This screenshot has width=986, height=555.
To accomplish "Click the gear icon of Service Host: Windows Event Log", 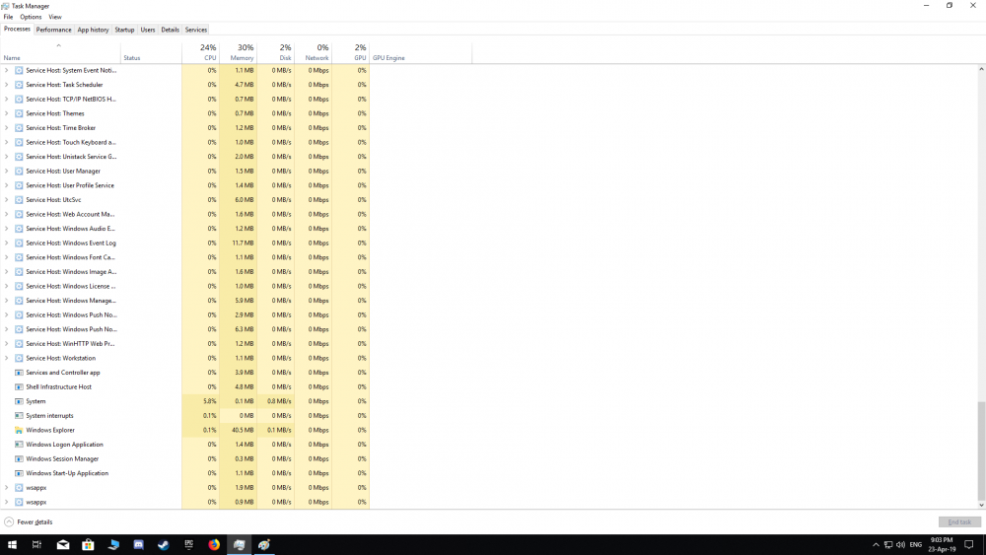I will pyautogui.click(x=19, y=243).
